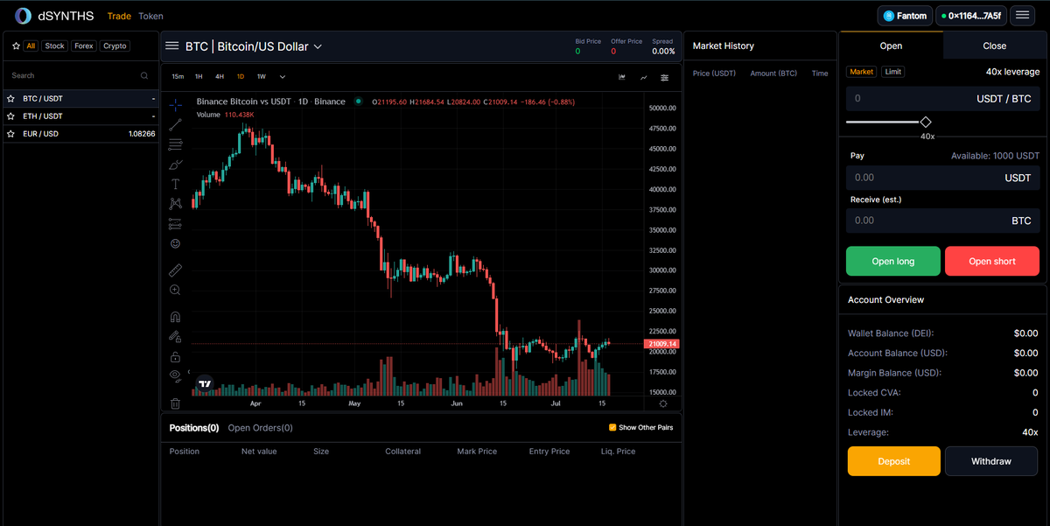Focus the Receive (est.) BTC field
Viewport: 1050px width, 526px height.
(943, 221)
